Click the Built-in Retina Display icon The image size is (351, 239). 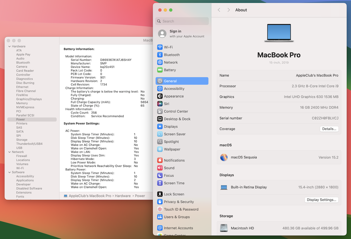224,188
